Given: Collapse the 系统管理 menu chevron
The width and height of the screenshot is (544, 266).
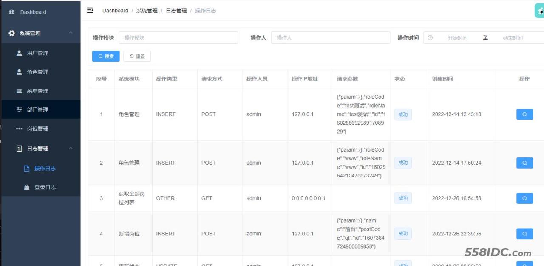Looking at the screenshot, I should 71,33.
